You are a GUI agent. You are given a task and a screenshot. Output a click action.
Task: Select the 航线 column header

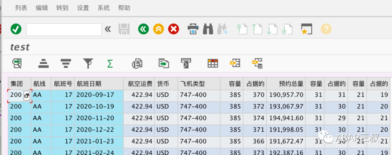[x=41, y=84]
